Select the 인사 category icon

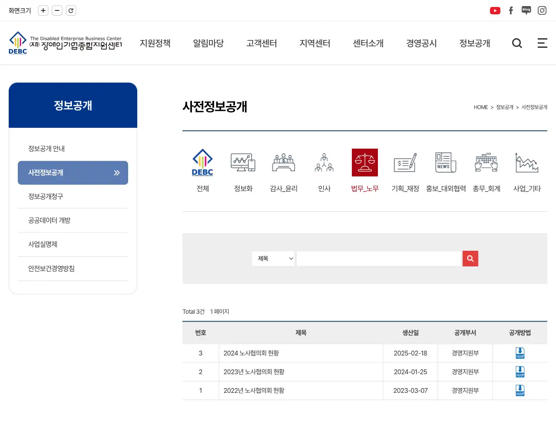click(324, 163)
